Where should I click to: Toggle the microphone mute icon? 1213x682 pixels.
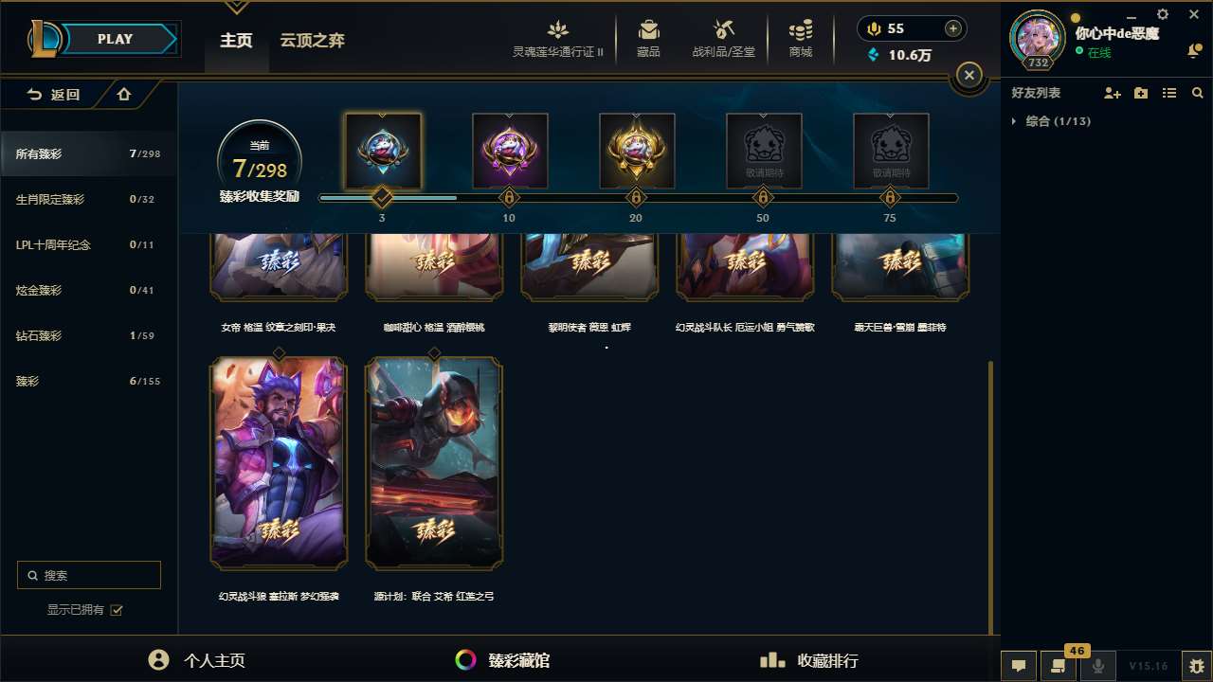pyautogui.click(x=1098, y=665)
